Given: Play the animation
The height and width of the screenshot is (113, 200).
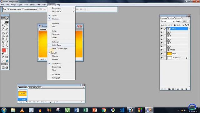Looking at the screenshot, I should coord(38,102).
